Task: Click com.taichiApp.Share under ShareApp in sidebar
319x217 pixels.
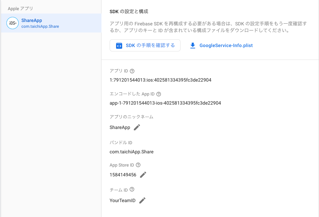Action: [40, 26]
